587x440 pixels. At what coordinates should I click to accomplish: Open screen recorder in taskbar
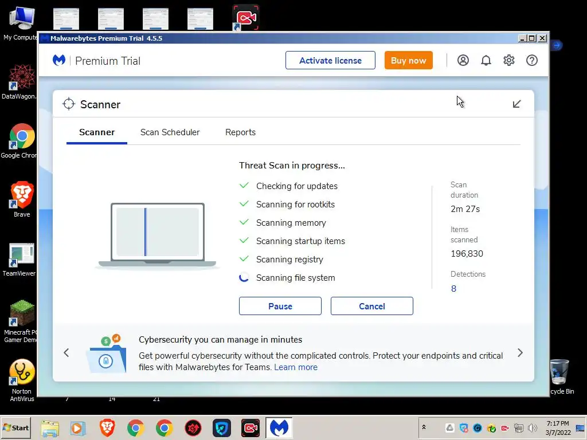coord(250,428)
